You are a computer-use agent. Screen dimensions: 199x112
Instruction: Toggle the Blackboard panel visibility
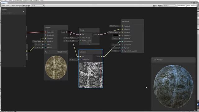(x=181, y=6)
